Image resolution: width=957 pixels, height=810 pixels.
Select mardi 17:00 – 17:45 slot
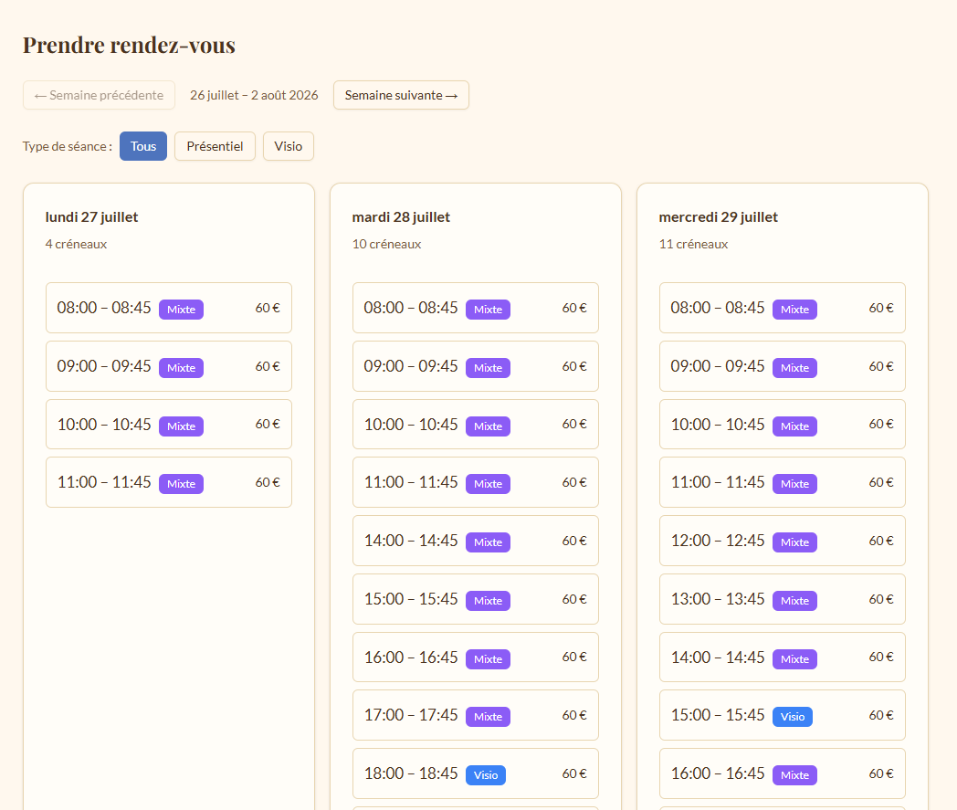tap(476, 715)
